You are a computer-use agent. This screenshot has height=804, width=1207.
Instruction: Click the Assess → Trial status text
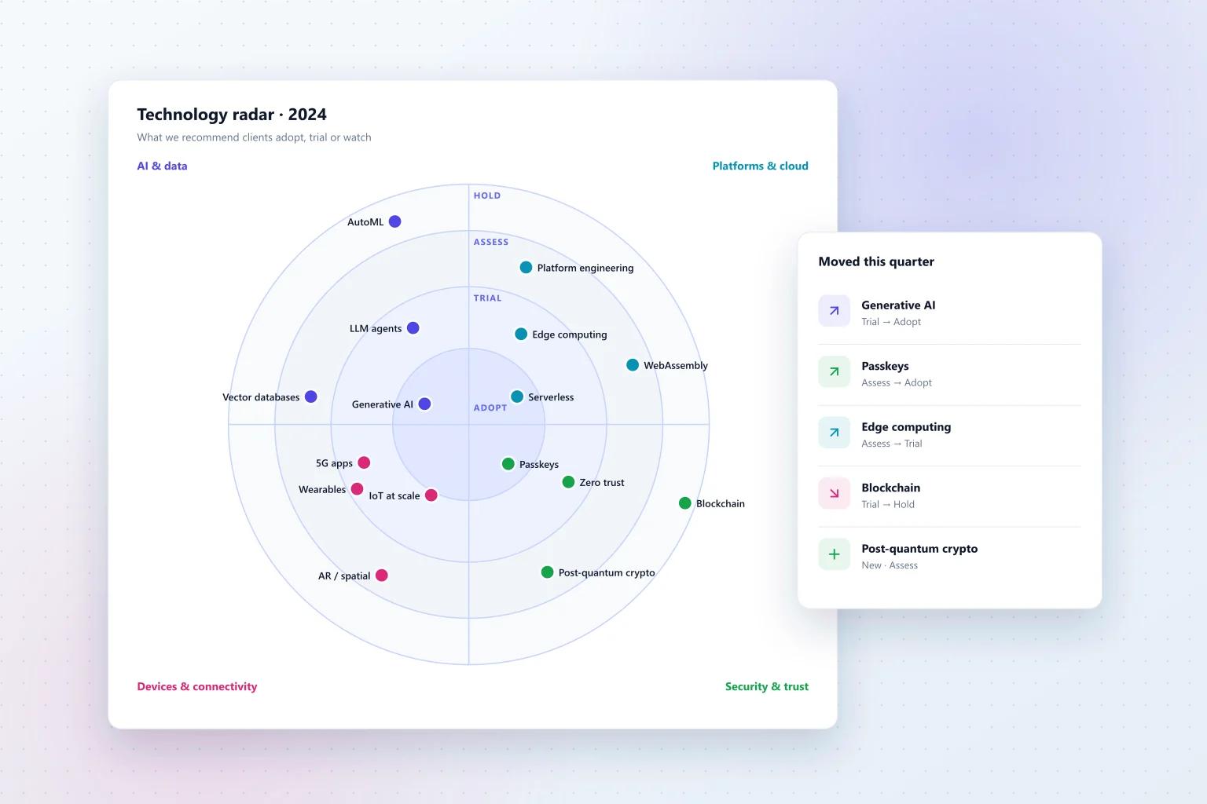coord(892,444)
